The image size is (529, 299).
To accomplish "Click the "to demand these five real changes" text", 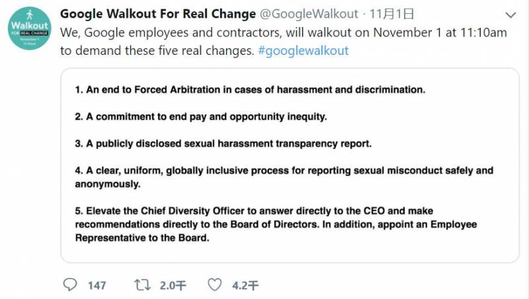I will coord(158,50).
